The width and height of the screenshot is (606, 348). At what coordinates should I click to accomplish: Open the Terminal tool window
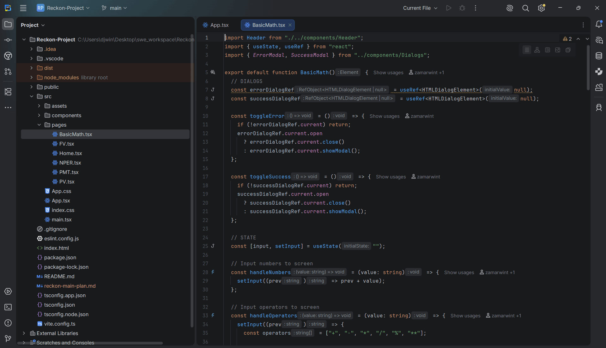tap(8, 307)
